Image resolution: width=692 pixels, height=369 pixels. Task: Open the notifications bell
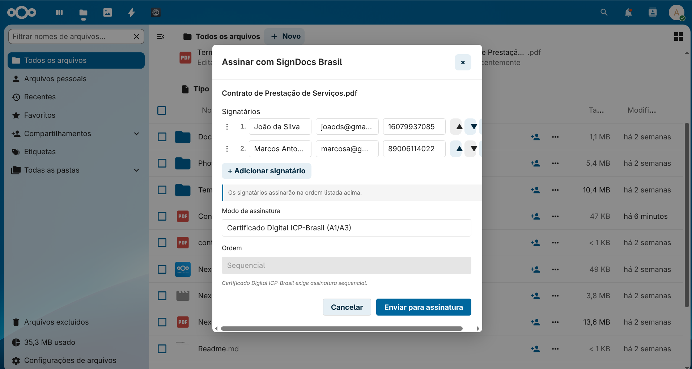[628, 12]
